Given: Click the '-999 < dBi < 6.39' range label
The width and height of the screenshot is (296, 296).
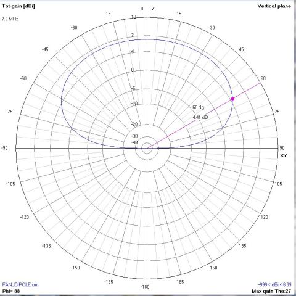Looking at the screenshot, I should tap(274, 284).
